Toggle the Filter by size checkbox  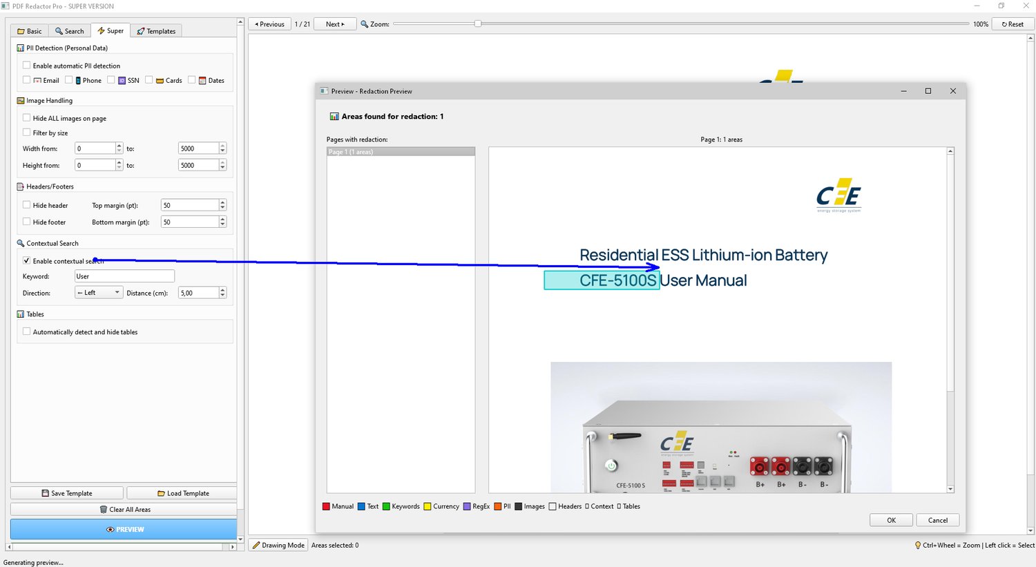coord(26,133)
